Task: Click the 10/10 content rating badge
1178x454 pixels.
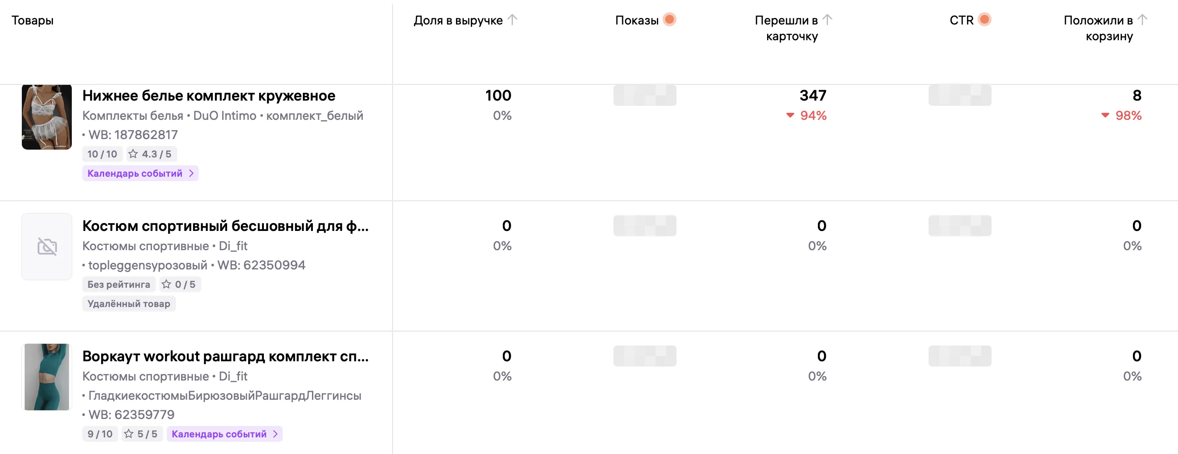Action: point(102,154)
